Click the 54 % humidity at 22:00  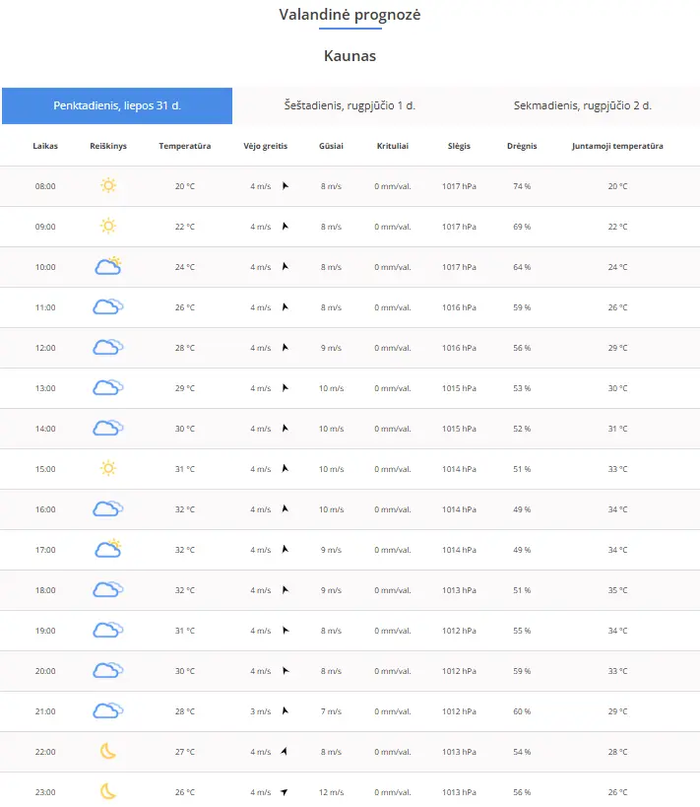pyautogui.click(x=522, y=752)
